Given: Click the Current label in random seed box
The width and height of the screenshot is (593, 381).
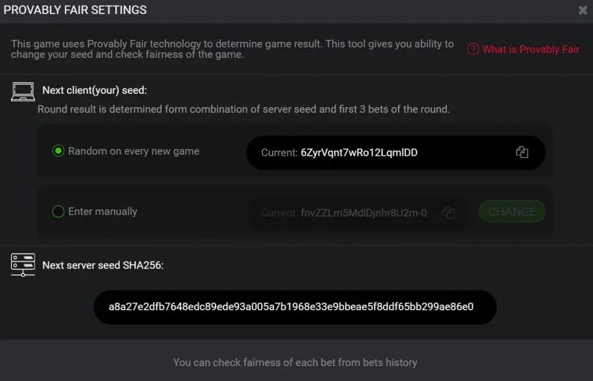Looking at the screenshot, I should (x=279, y=153).
